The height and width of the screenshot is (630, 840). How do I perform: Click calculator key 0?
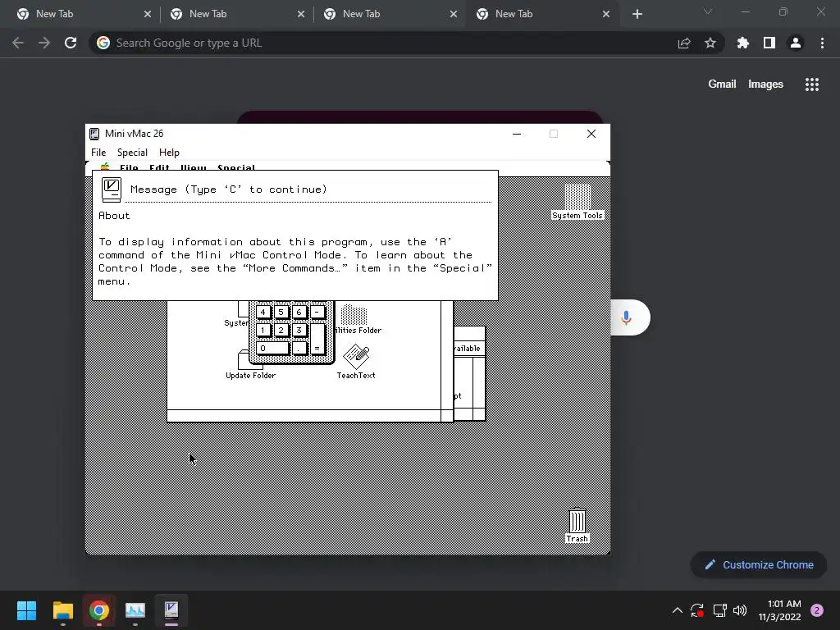272,348
